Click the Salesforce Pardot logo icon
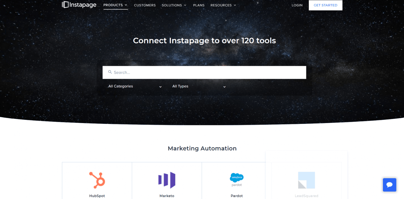Viewport: 404px width, 199px height. 237,180
